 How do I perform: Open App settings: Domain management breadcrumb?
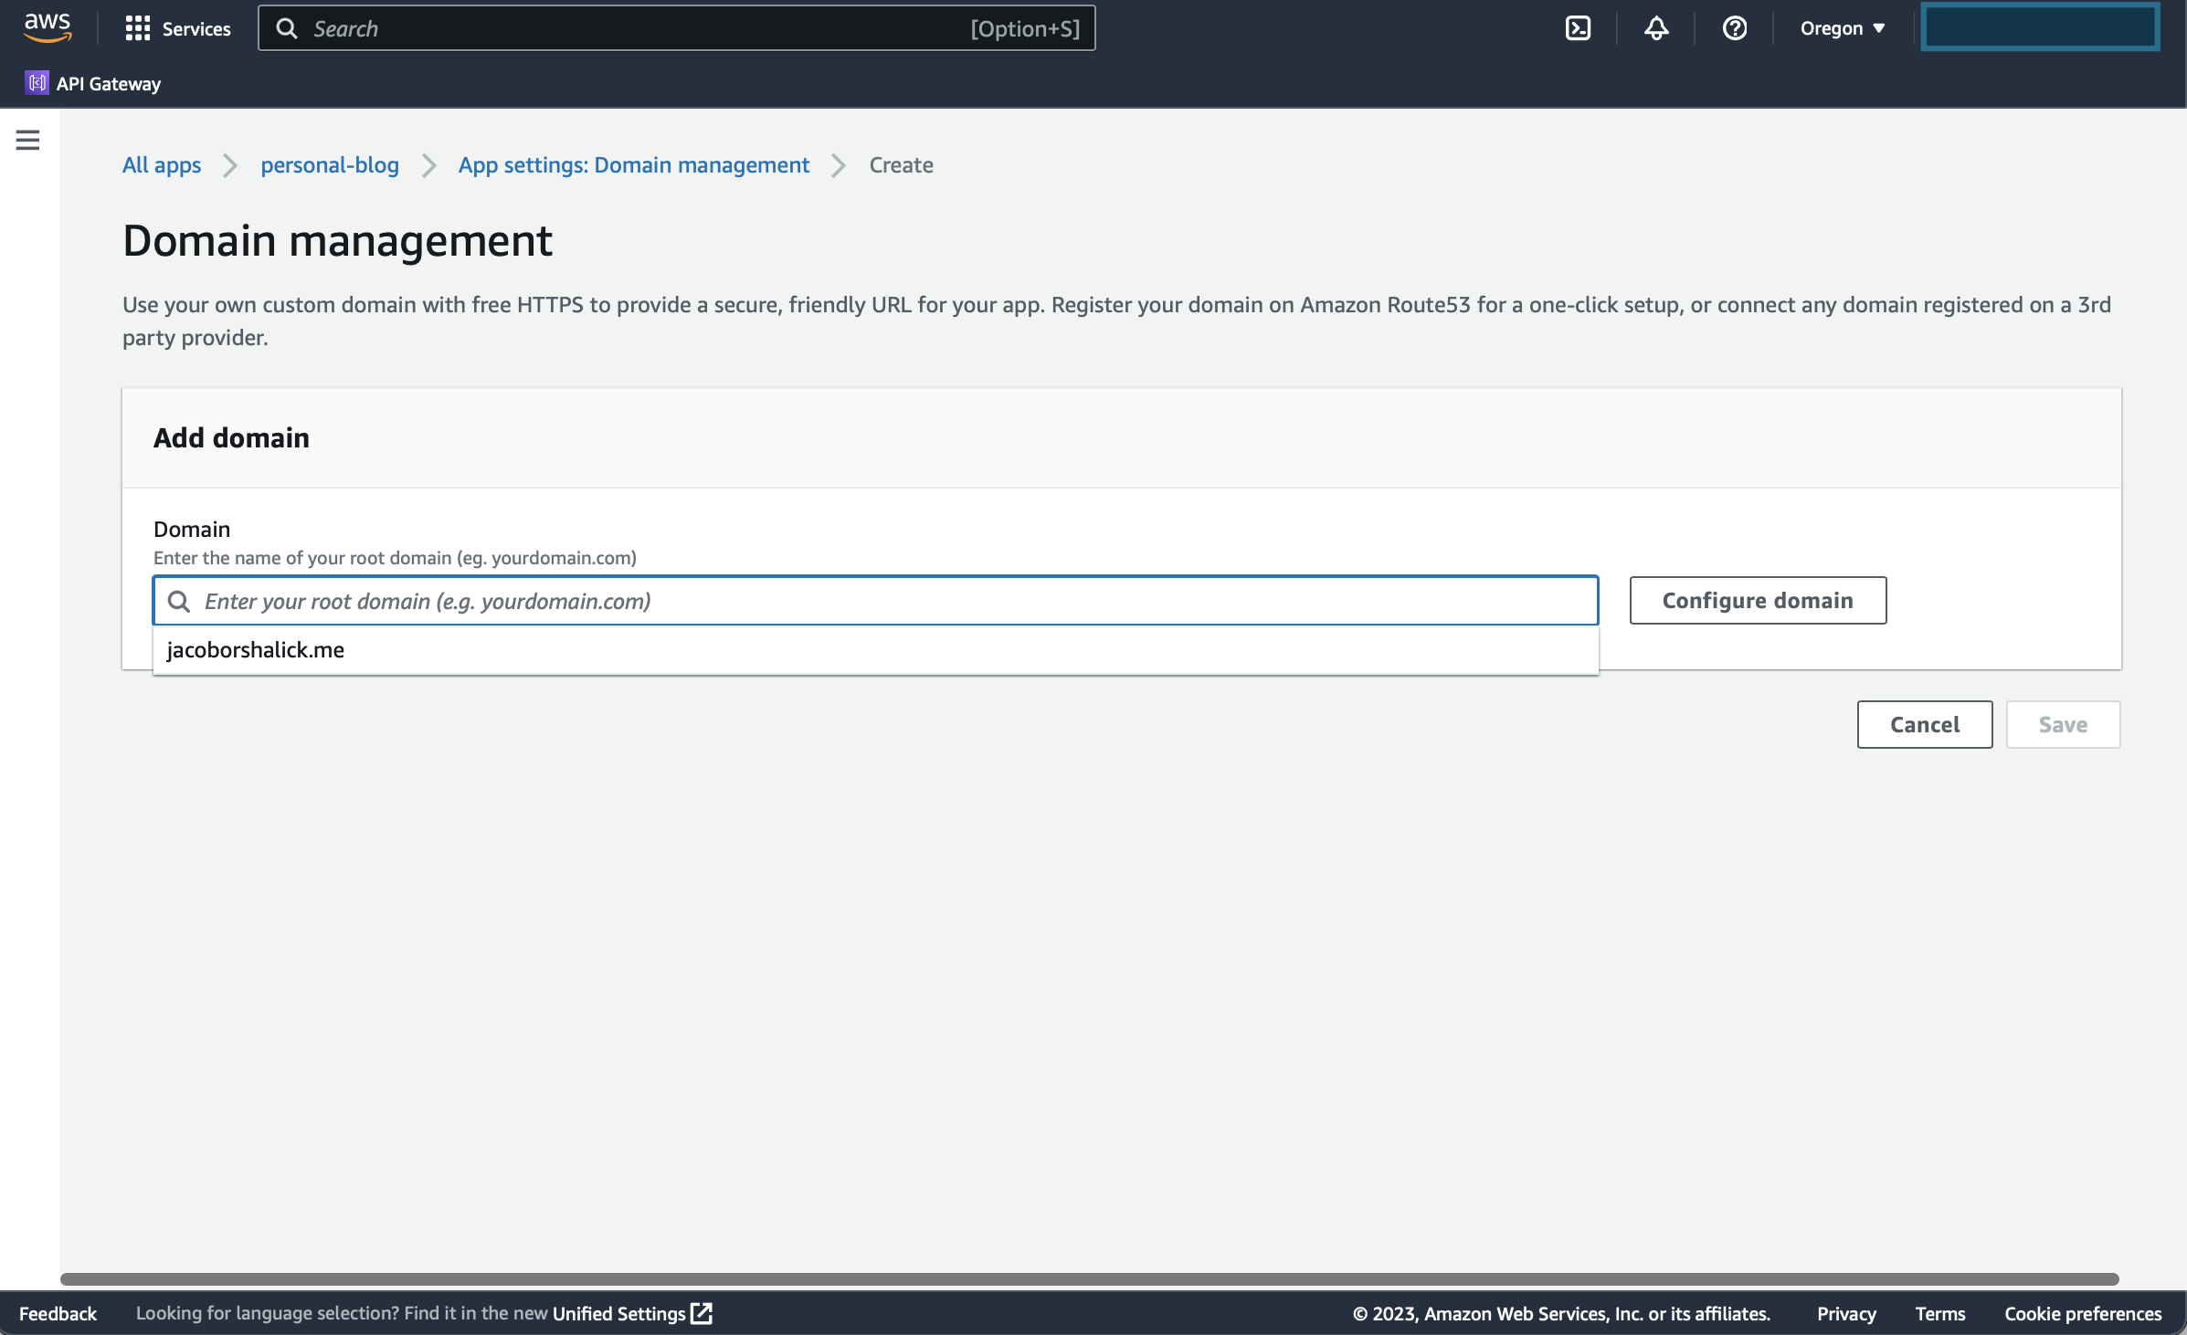click(x=634, y=165)
